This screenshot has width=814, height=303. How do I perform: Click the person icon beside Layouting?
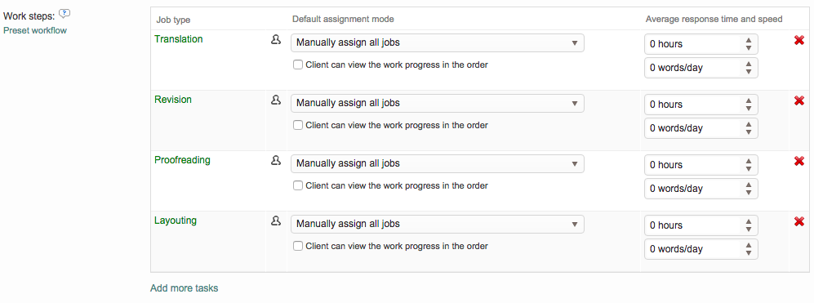(x=276, y=221)
